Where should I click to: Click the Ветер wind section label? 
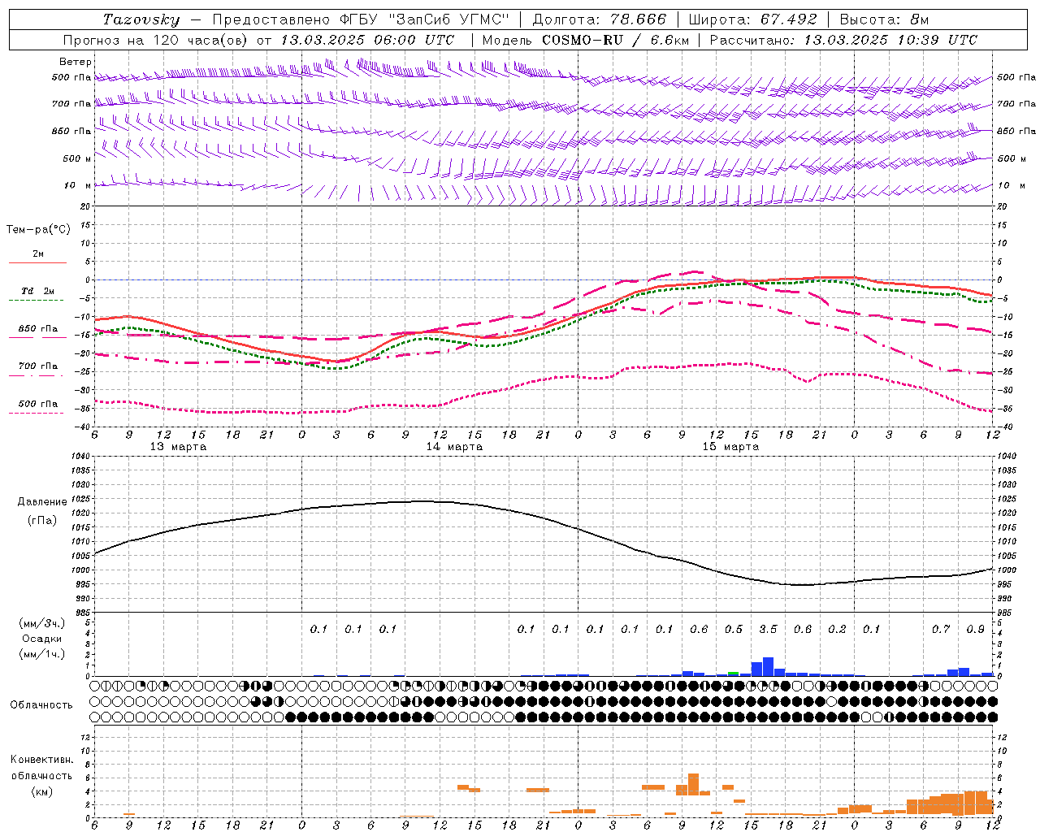(76, 62)
